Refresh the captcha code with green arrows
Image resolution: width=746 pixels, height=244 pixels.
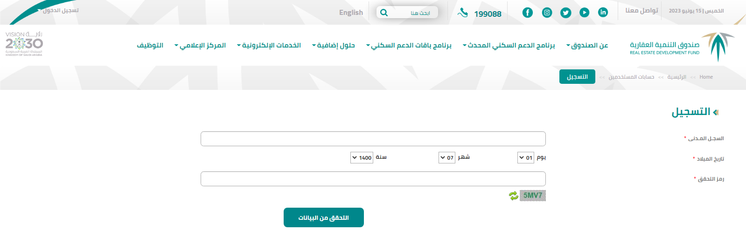513,196
